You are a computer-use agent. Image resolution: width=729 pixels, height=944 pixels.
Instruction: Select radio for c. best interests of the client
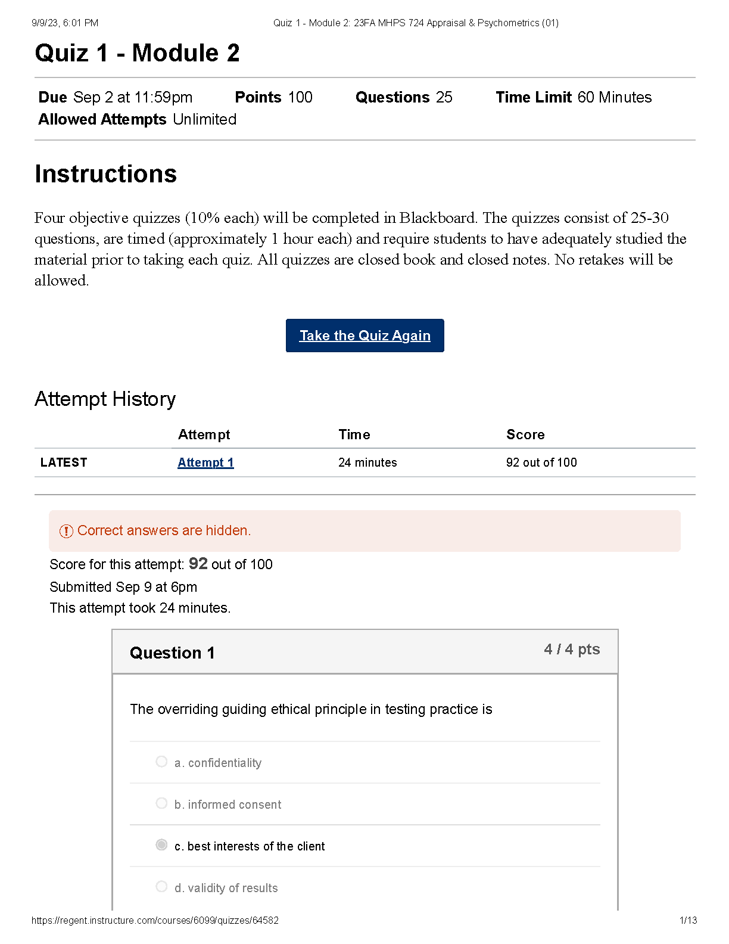point(161,845)
